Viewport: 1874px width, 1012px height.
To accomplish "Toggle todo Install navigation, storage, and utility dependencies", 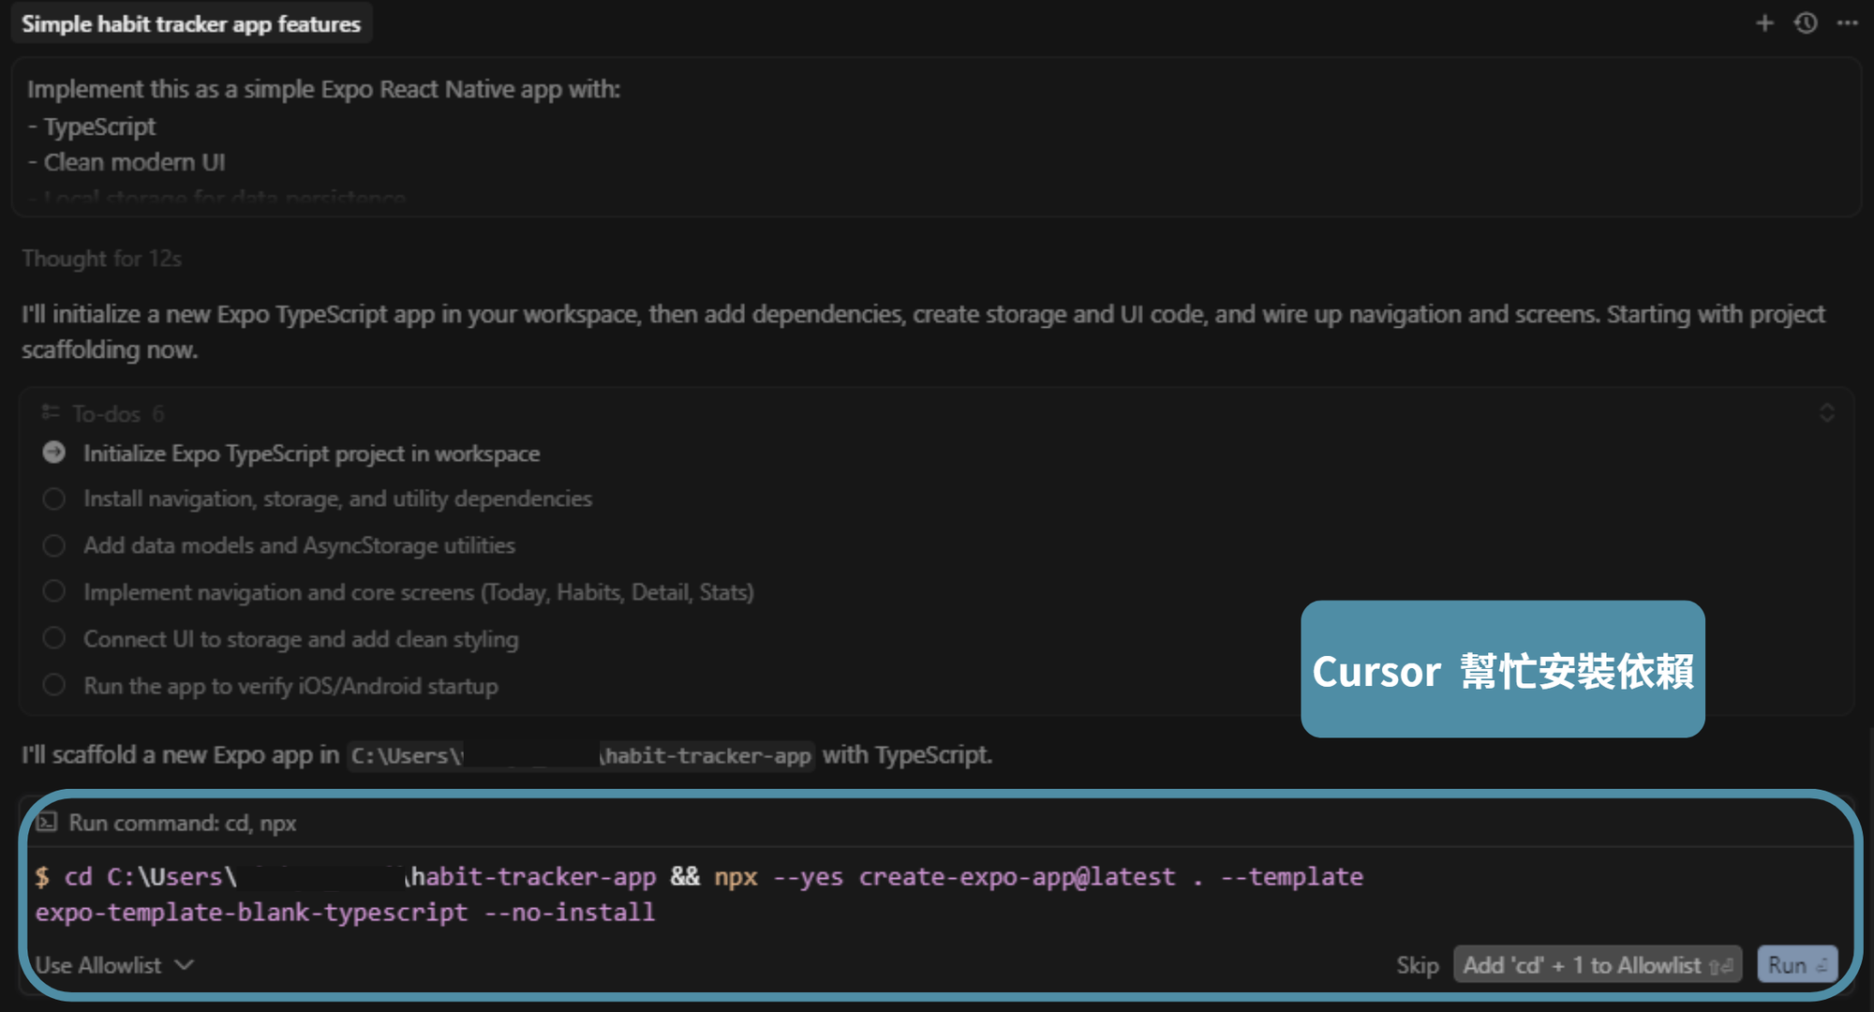I will pos(54,499).
